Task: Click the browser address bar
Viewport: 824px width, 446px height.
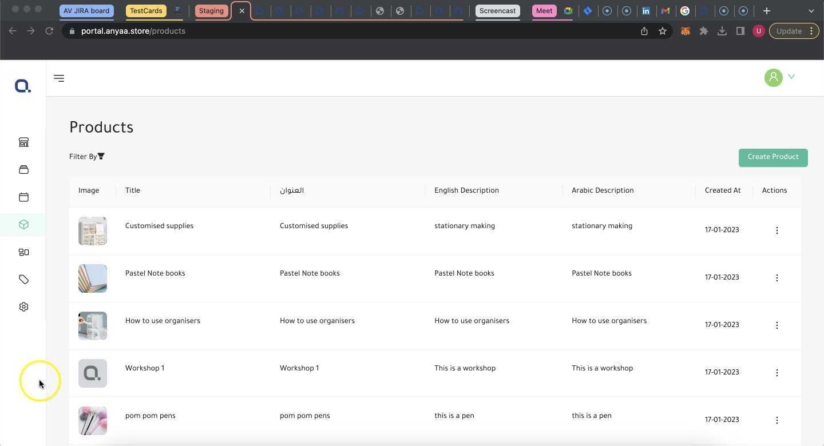Action: click(343, 31)
